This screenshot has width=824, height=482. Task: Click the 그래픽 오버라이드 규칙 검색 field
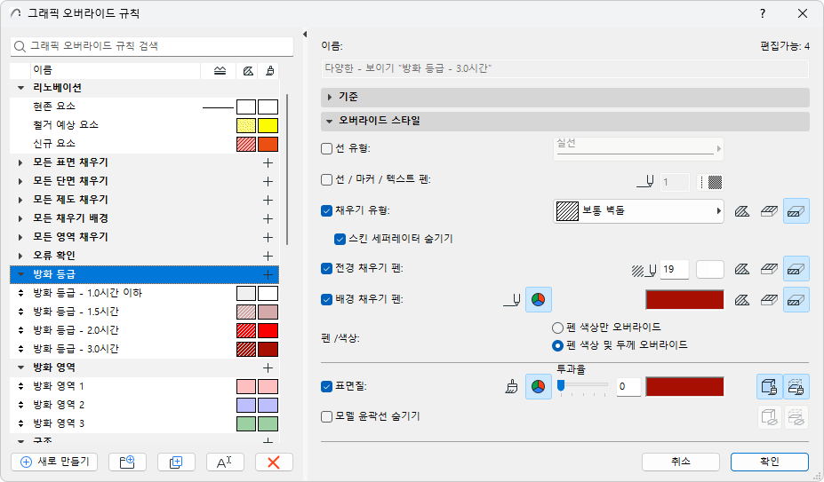[152, 46]
